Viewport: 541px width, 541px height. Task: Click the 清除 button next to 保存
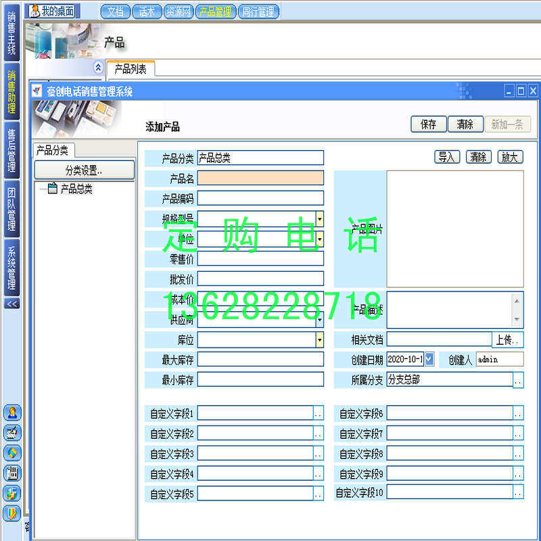tap(465, 124)
